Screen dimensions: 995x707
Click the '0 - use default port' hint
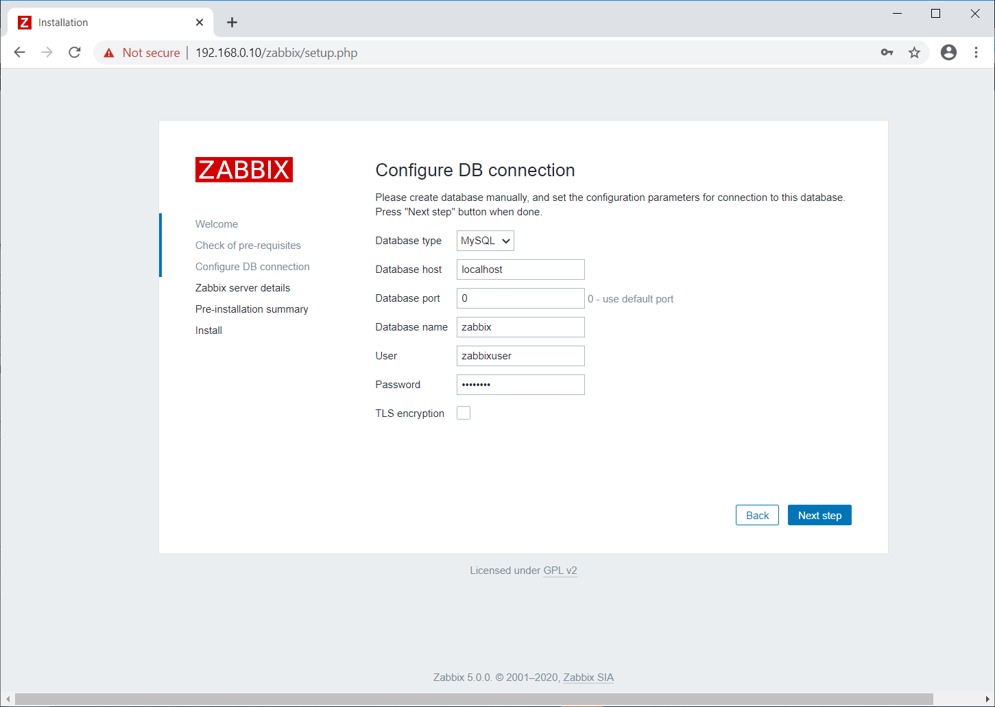pos(631,299)
